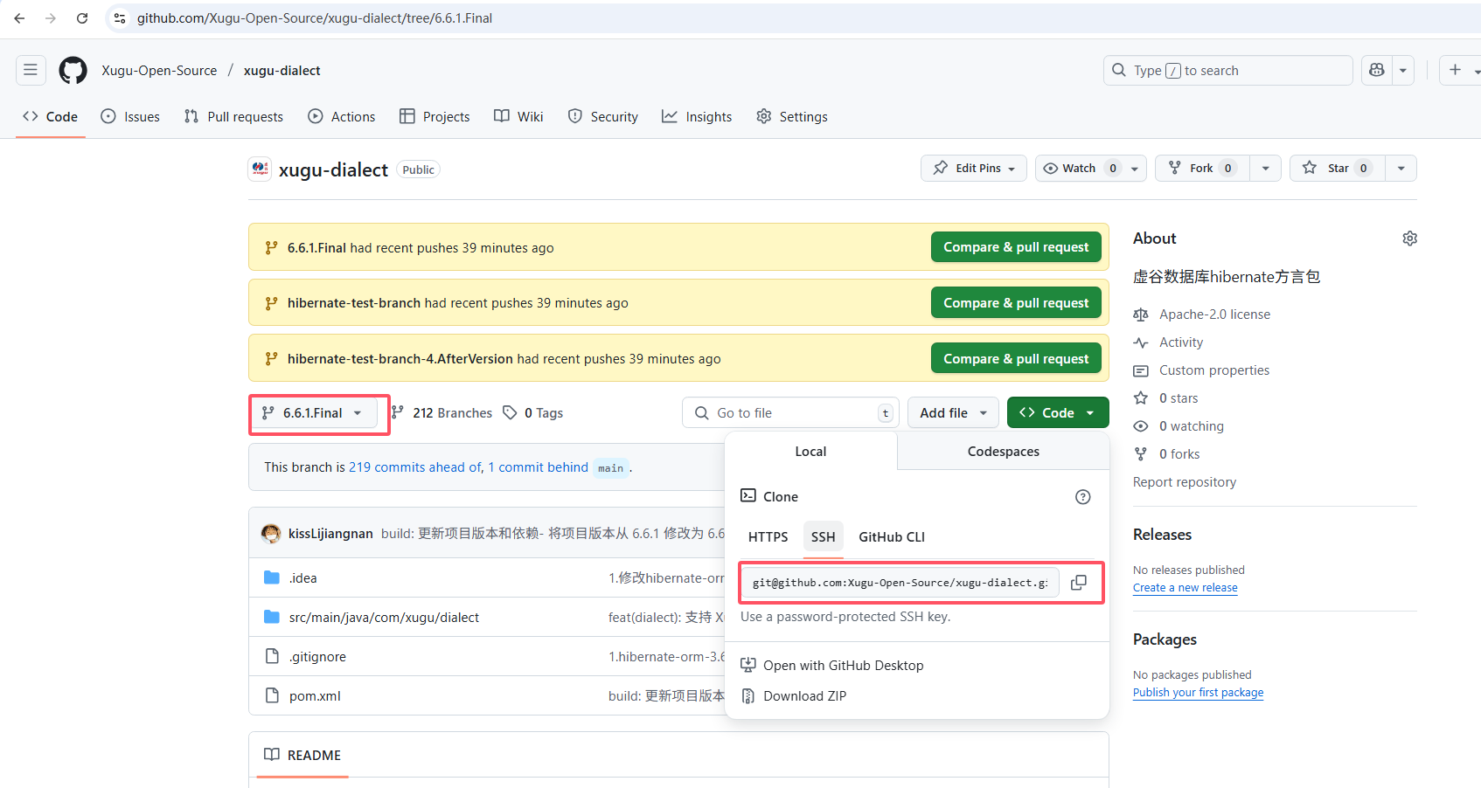Screen dimensions: 1481x788
Task: Open the About settings gear icon
Action: pyautogui.click(x=1409, y=238)
